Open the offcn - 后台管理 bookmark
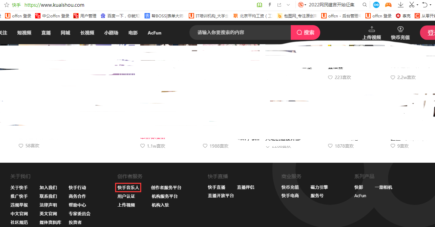This screenshot has height=227, width=435. pos(341,16)
